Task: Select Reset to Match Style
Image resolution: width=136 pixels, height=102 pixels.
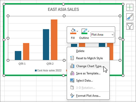Action: pos(88,58)
